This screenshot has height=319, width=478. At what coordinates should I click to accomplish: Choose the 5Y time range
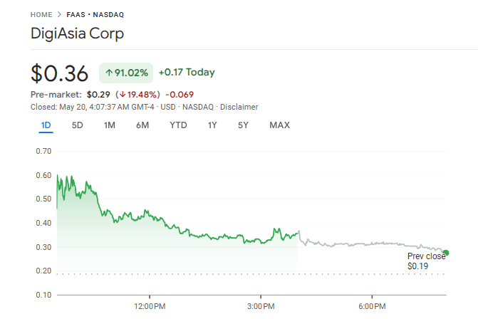pyautogui.click(x=243, y=125)
